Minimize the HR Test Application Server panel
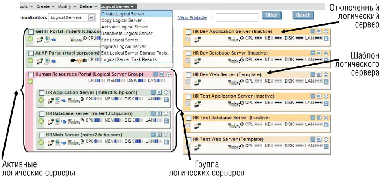Screen dimensions: 380x177 tap(312, 96)
